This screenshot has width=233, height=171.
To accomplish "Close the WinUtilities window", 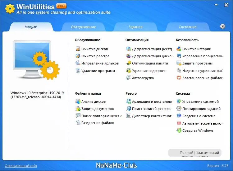I will [x=226, y=5].
